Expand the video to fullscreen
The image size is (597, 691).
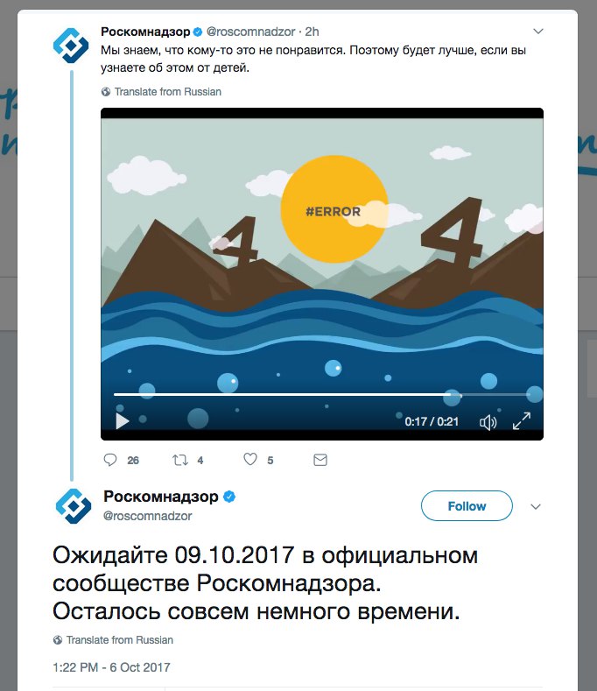(x=522, y=421)
